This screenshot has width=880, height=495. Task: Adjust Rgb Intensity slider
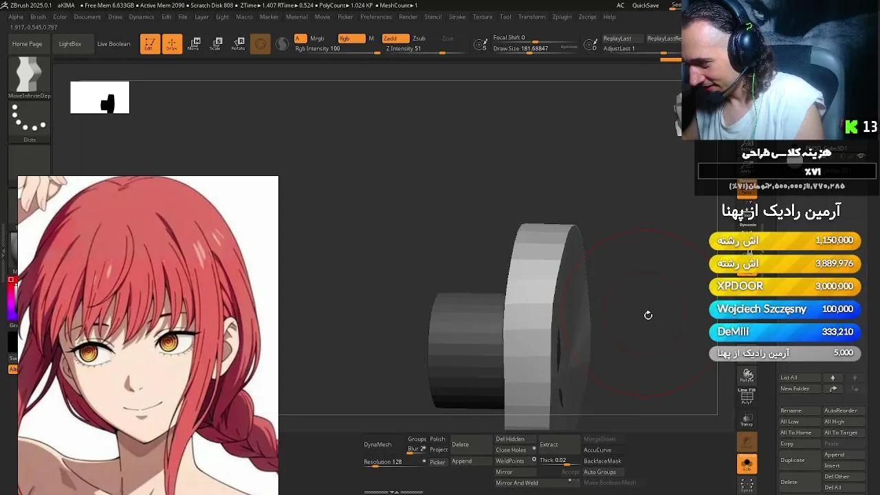point(337,49)
